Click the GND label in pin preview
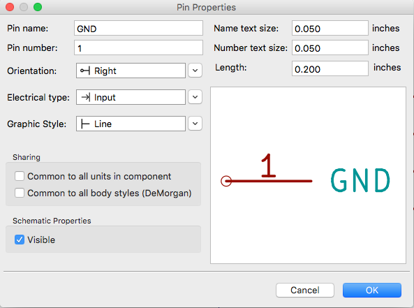The width and height of the screenshot is (414, 308). tap(360, 180)
